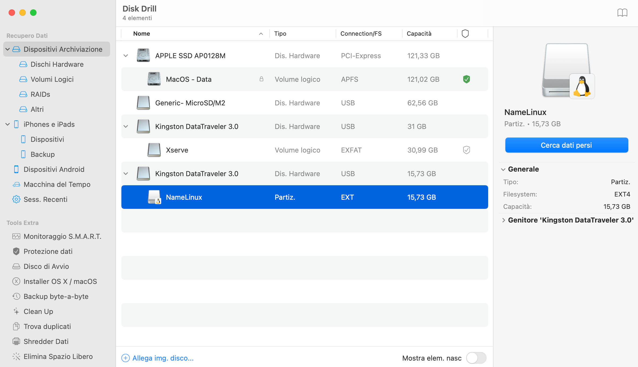Screen dimensions: 638x367
Task: Click the RAIDs sidebar icon
Action: point(23,94)
